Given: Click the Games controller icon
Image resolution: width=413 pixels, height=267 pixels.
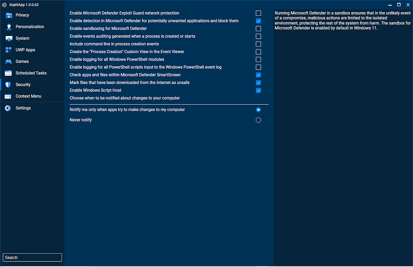Looking at the screenshot, I should pyautogui.click(x=9, y=61).
